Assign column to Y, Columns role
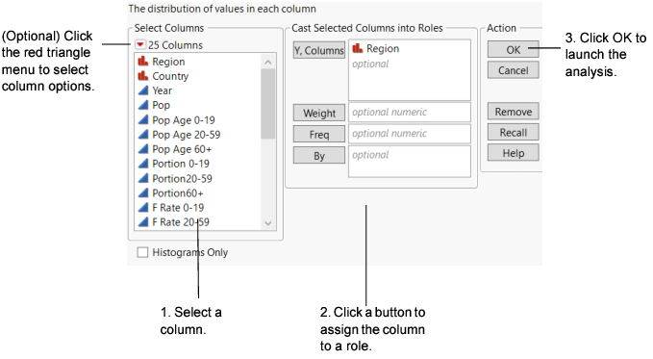The width and height of the screenshot is (653, 359). (319, 50)
